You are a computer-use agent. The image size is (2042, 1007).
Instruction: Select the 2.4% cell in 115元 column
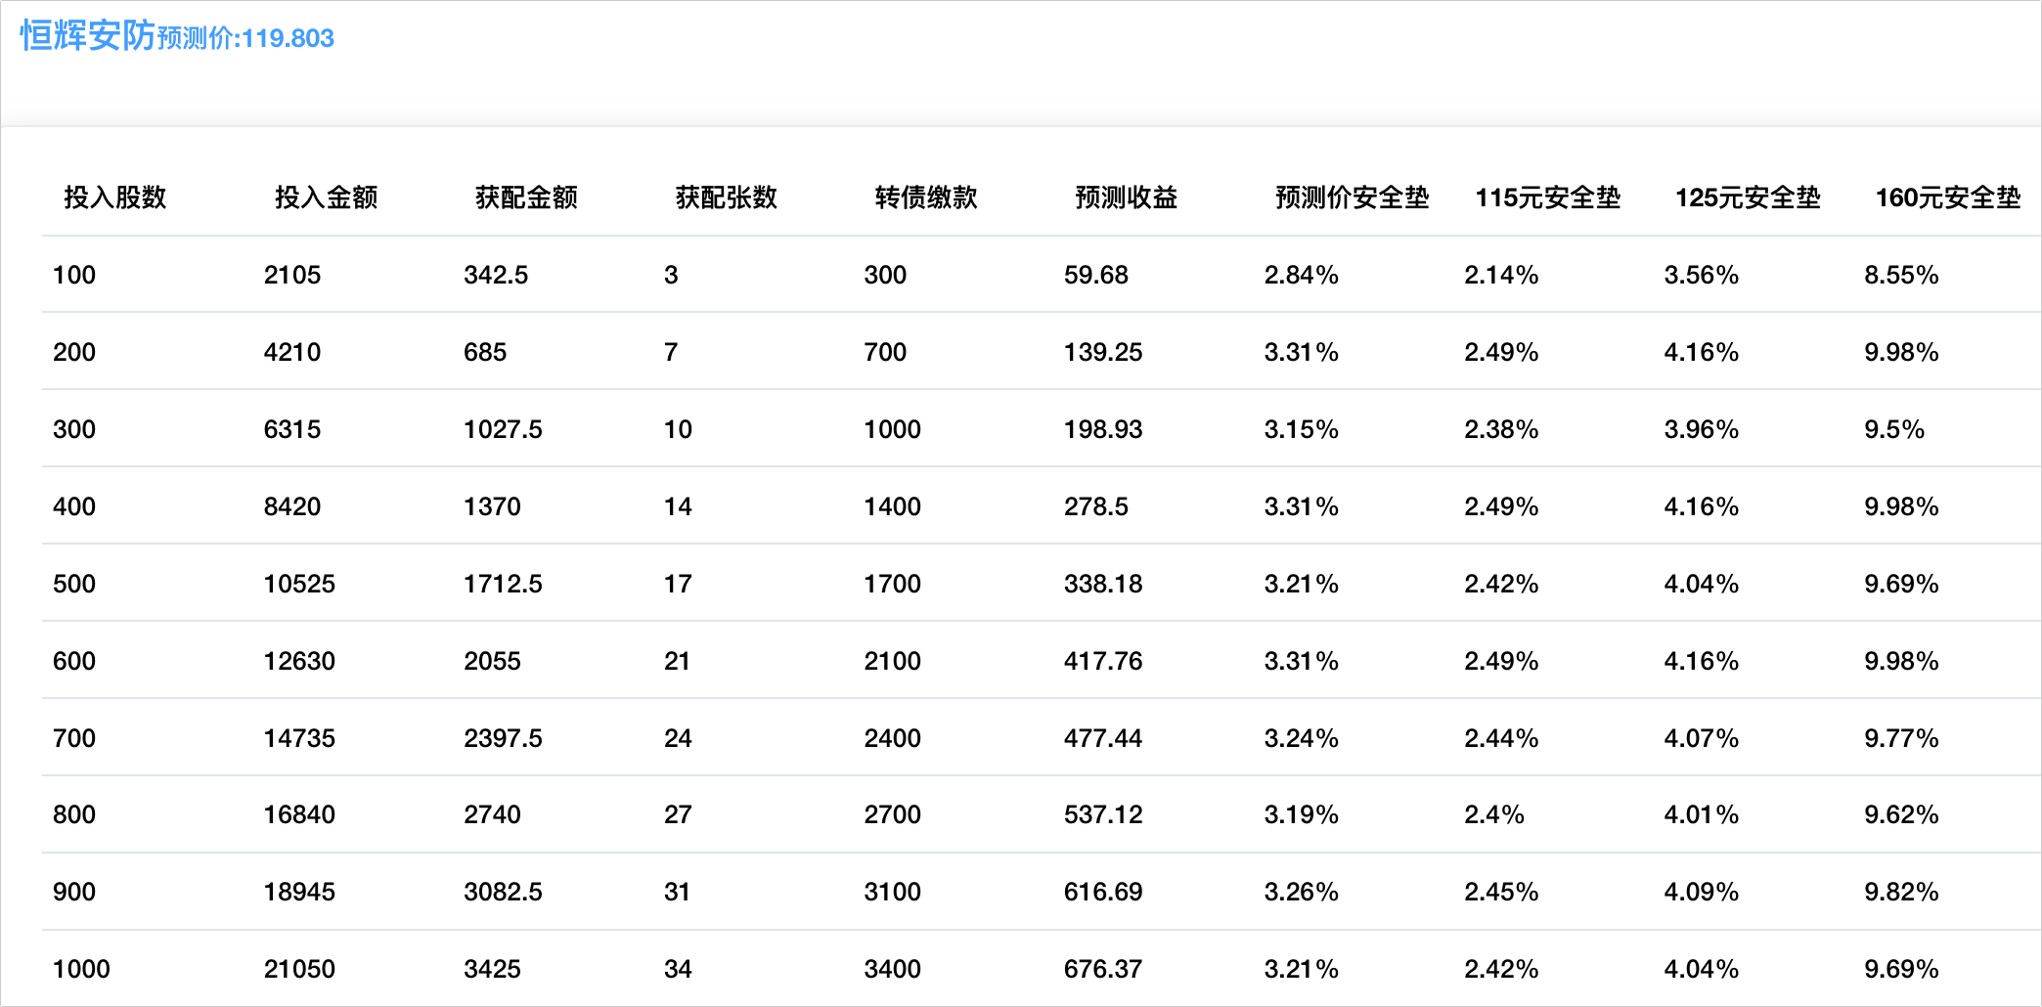click(x=1493, y=814)
